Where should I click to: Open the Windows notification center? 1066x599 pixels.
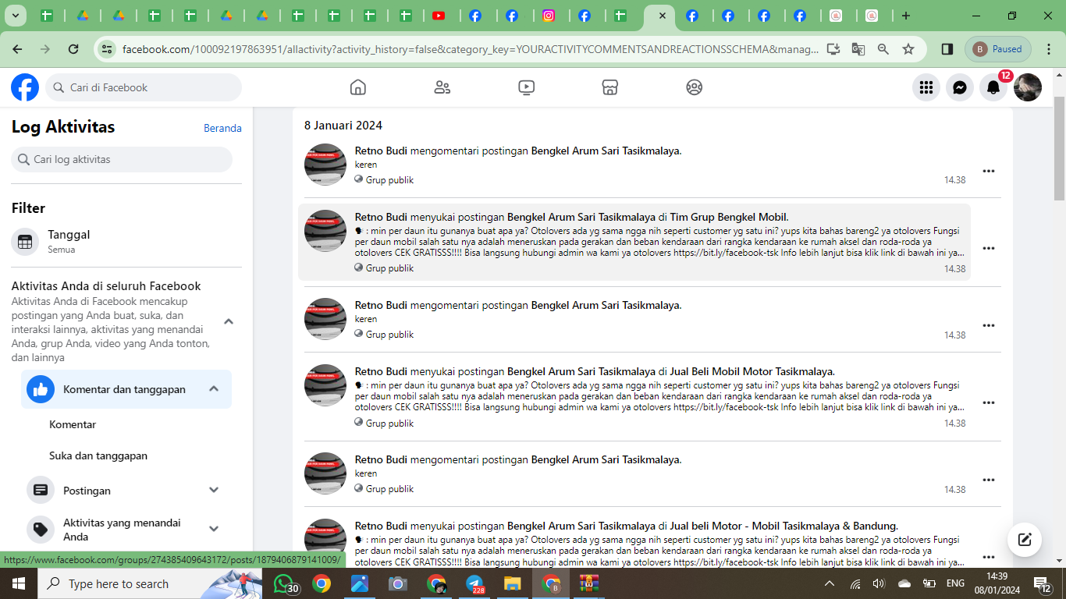pos(1043,583)
